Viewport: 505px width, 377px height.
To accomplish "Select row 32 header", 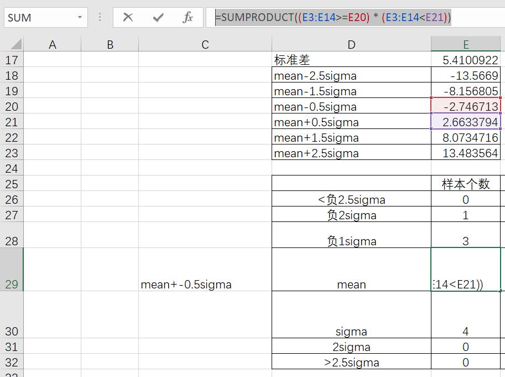I will tap(12, 361).
